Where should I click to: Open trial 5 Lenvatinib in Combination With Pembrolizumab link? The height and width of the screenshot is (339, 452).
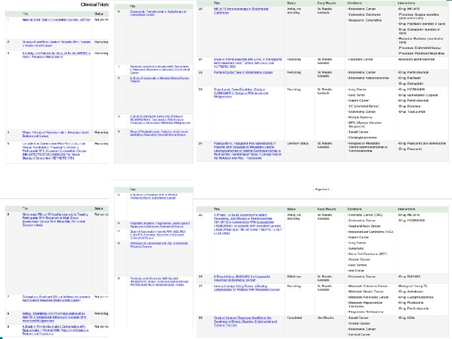[55, 151]
